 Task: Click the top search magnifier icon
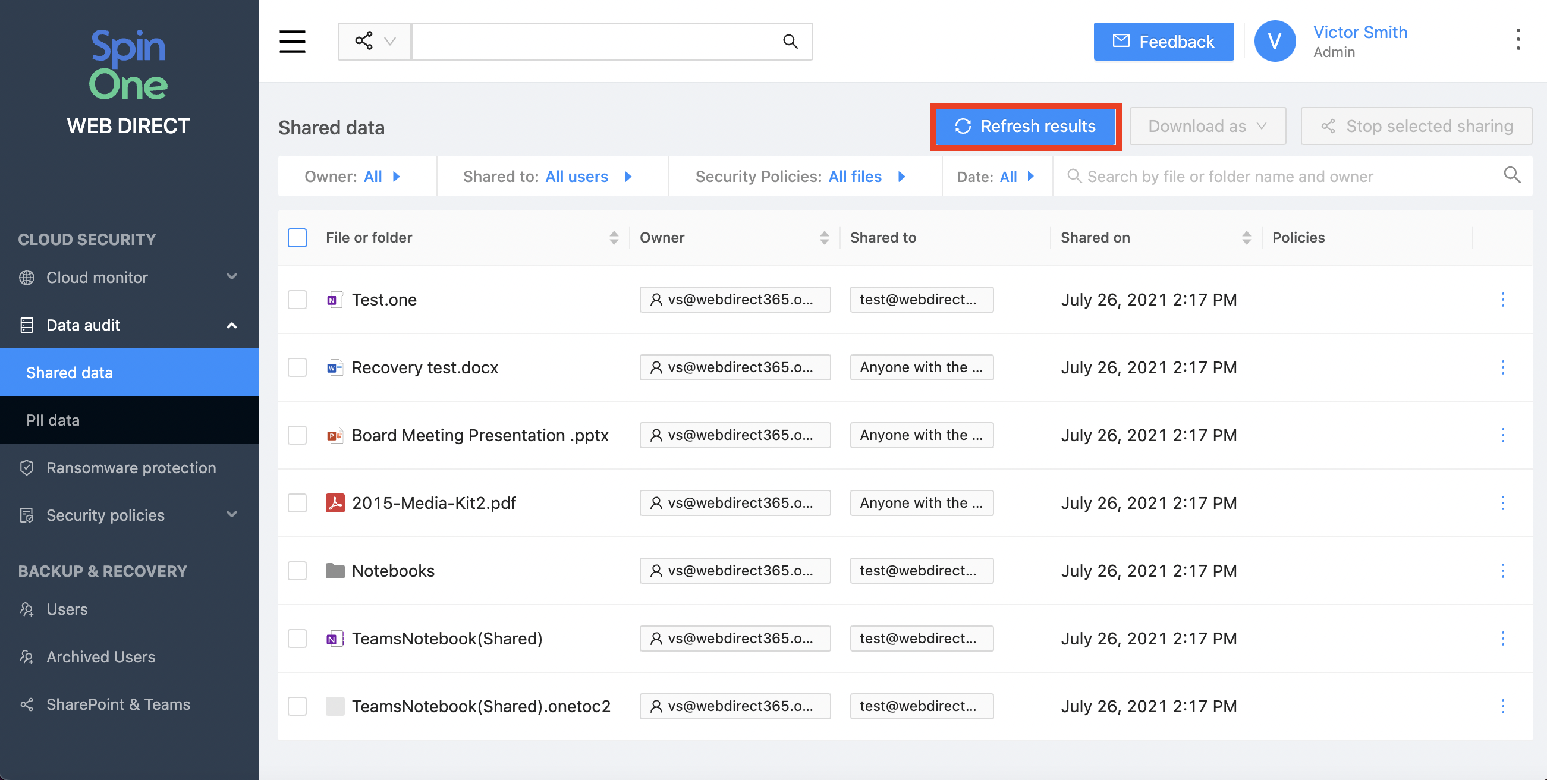pos(790,42)
